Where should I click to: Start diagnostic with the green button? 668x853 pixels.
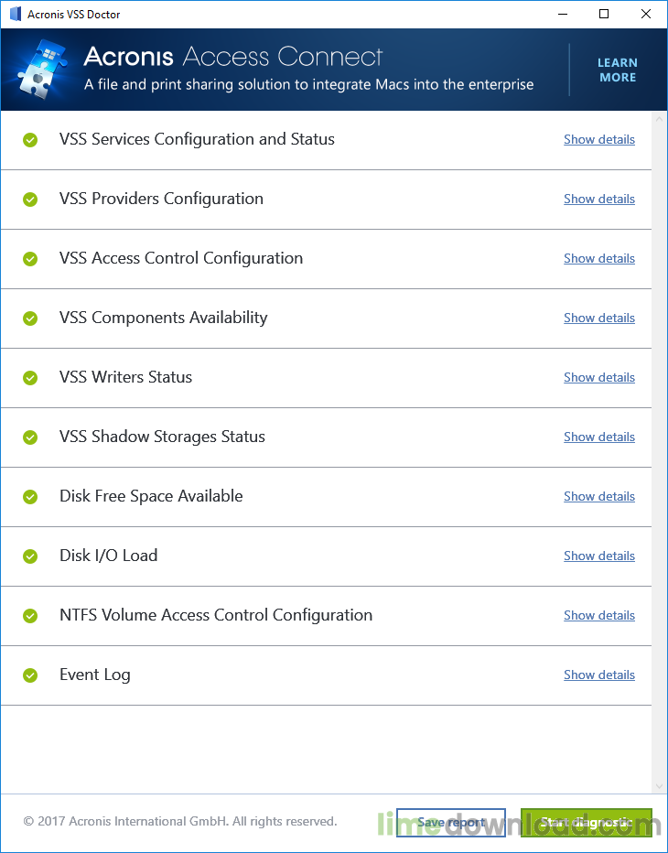[x=586, y=822]
